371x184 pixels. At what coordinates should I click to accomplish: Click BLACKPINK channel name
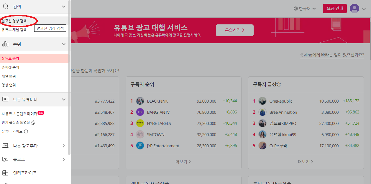[x=157, y=101]
